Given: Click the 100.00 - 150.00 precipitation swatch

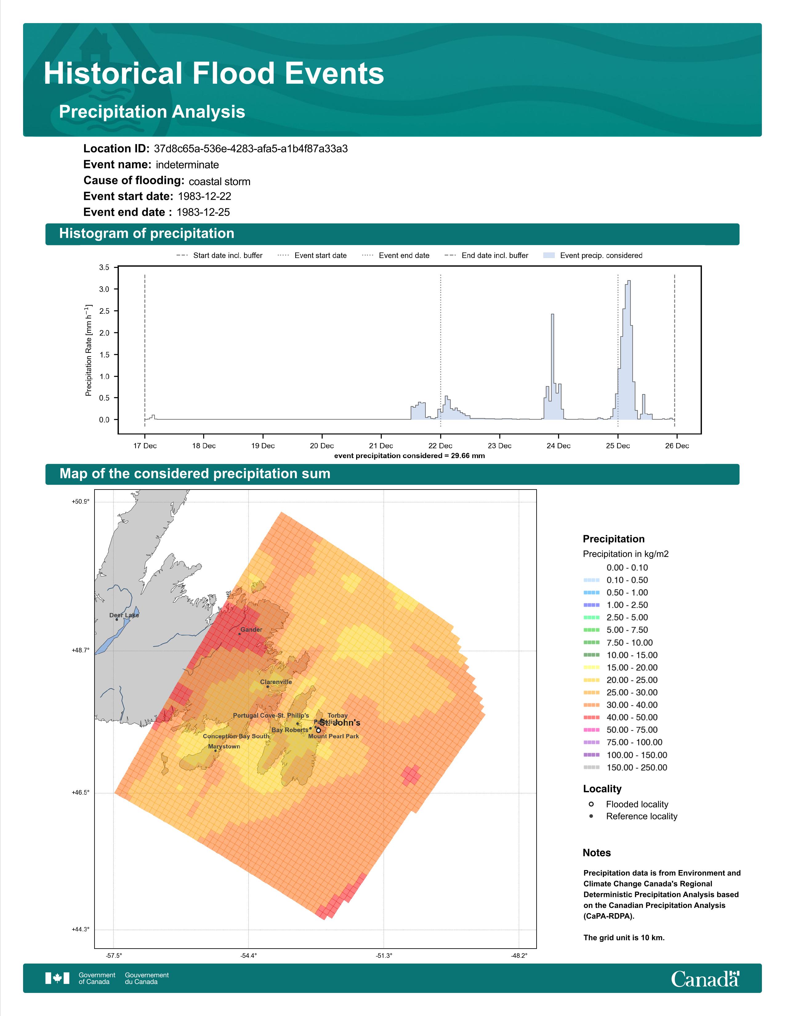Looking at the screenshot, I should click(x=592, y=755).
